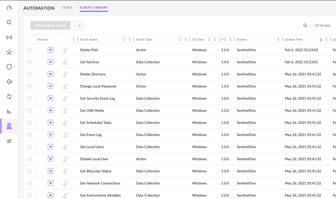Run the Get USB Media script
The height and width of the screenshot is (199, 336).
pyautogui.click(x=50, y=110)
